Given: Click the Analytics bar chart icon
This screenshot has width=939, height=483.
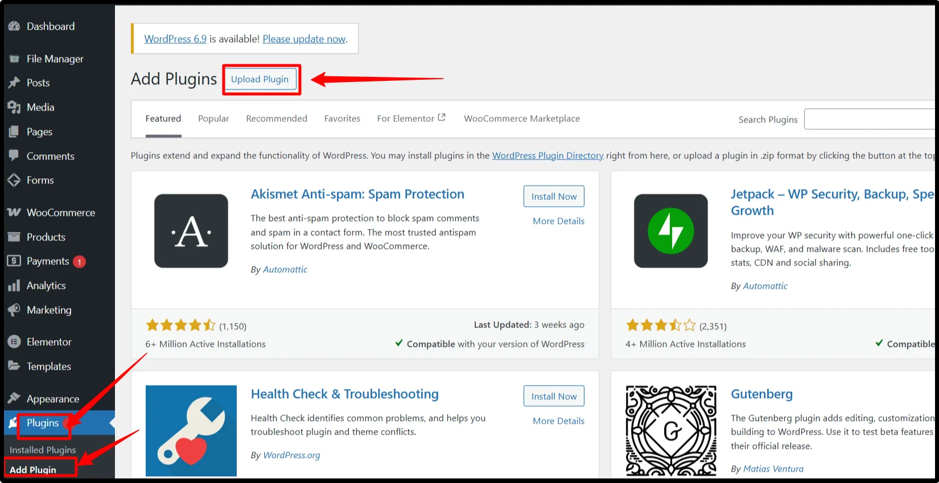Looking at the screenshot, I should pyautogui.click(x=14, y=285).
